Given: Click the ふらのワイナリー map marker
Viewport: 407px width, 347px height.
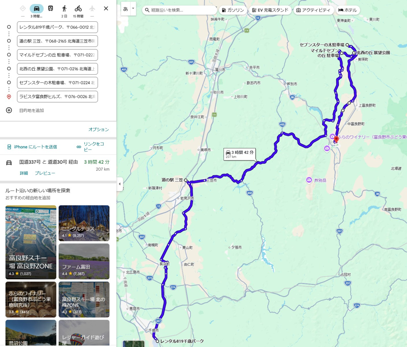Looking at the screenshot, I should click(x=332, y=136).
